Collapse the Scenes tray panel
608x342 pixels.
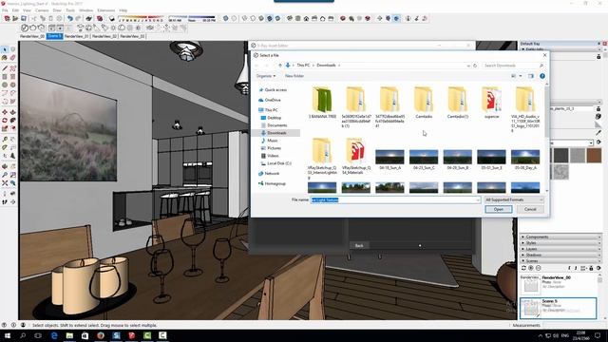coord(560,261)
